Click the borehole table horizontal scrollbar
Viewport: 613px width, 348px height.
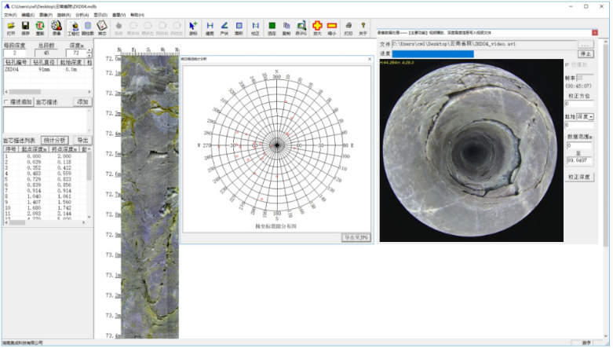pyautogui.click(x=48, y=92)
